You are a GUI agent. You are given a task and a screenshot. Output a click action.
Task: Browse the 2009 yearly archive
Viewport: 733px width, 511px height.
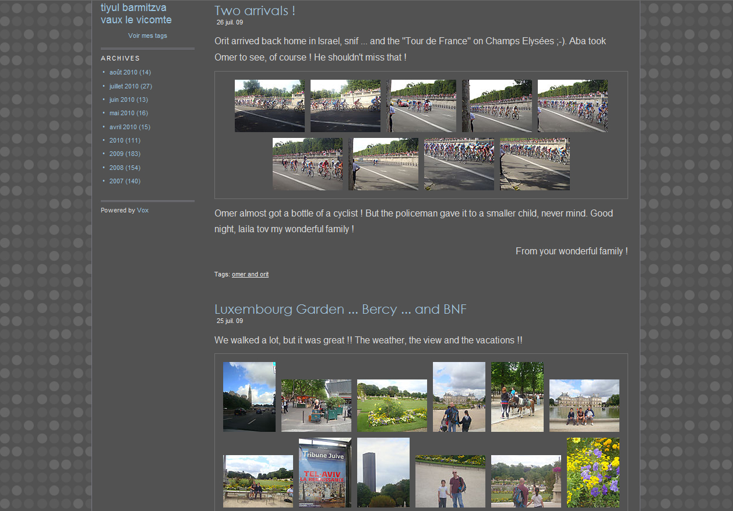[117, 154]
